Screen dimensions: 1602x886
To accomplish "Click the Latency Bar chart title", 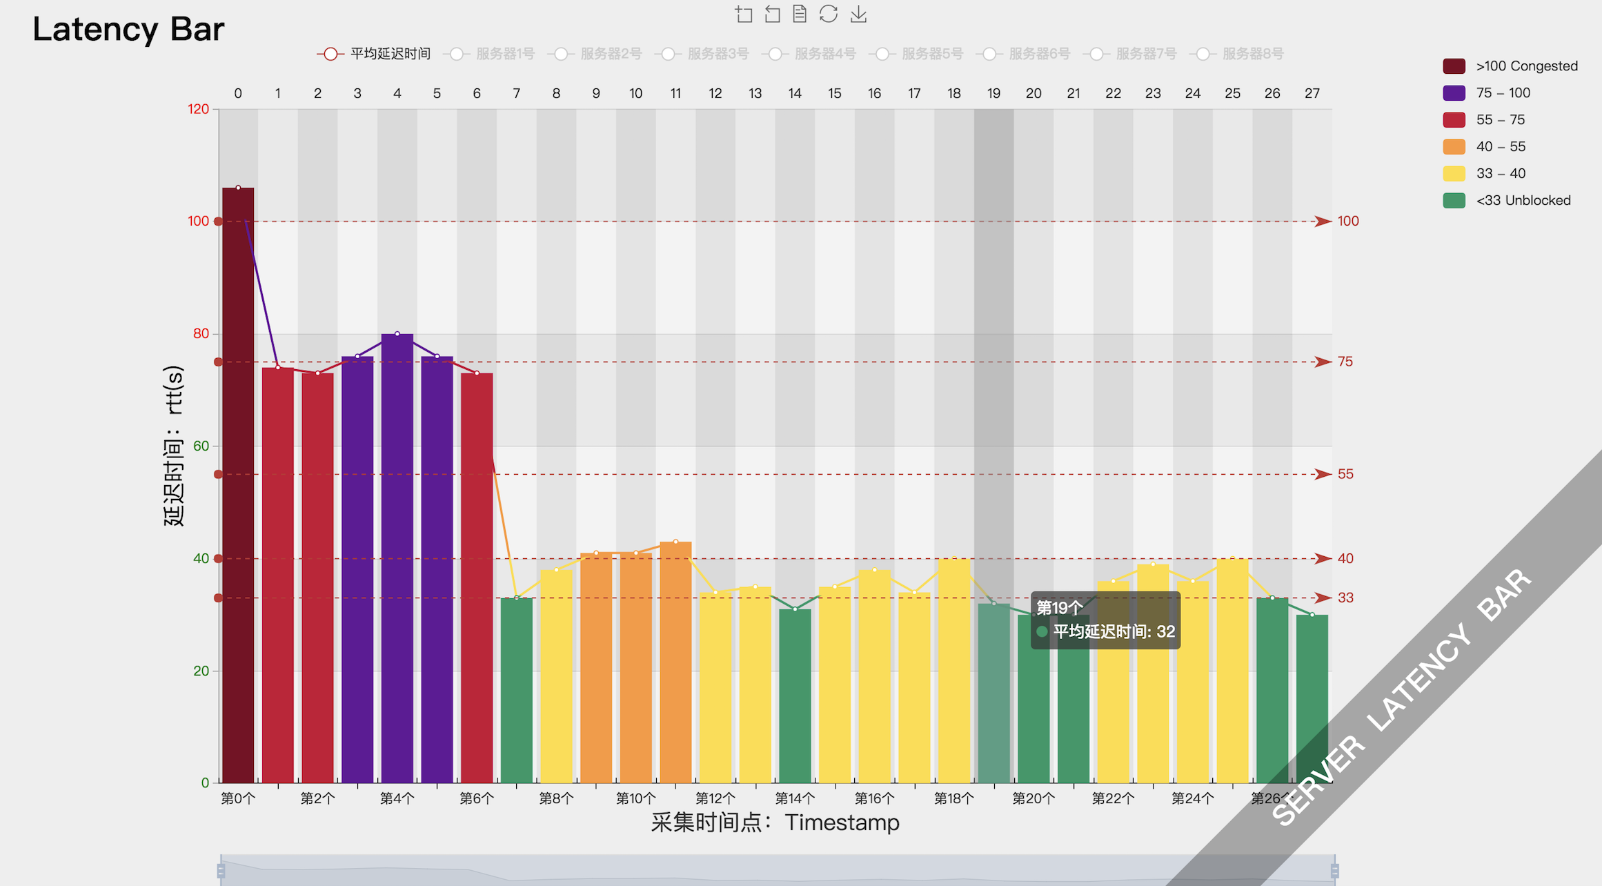I will coord(128,29).
